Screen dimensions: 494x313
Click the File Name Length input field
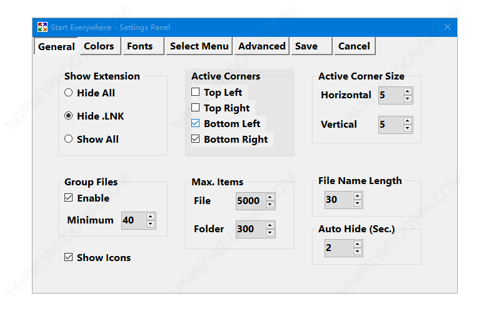tap(338, 200)
